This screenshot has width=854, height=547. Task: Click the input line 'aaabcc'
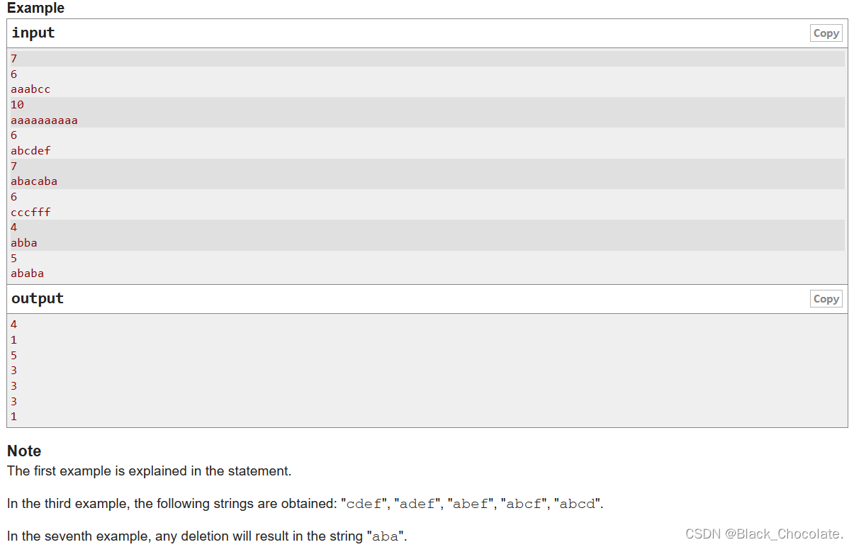(30, 89)
